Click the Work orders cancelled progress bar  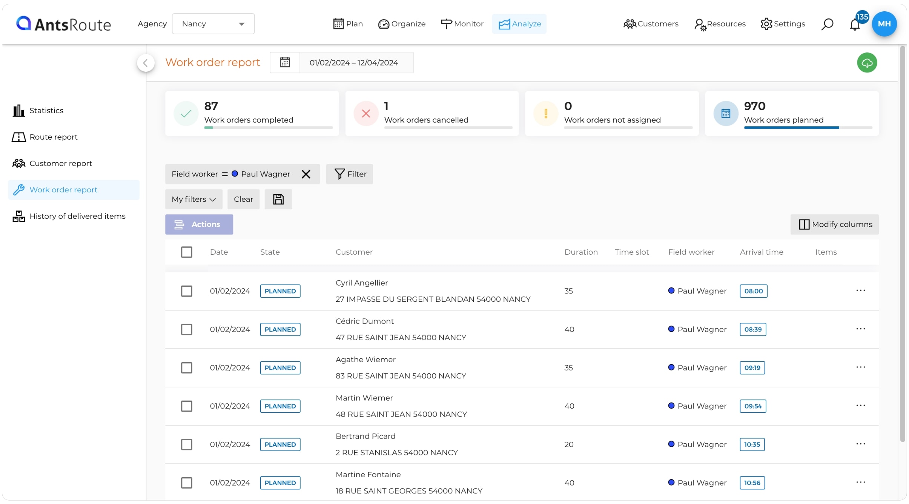(x=448, y=128)
